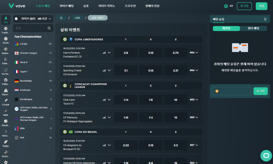This screenshot has width=273, height=164.
Task: Open Premier League championship
Action: point(33,53)
